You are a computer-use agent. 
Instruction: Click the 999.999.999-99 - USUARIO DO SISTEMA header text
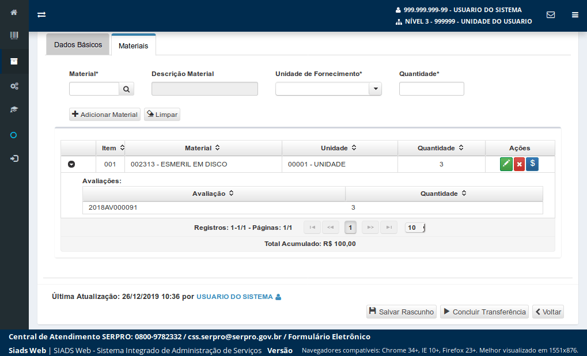[x=463, y=10]
